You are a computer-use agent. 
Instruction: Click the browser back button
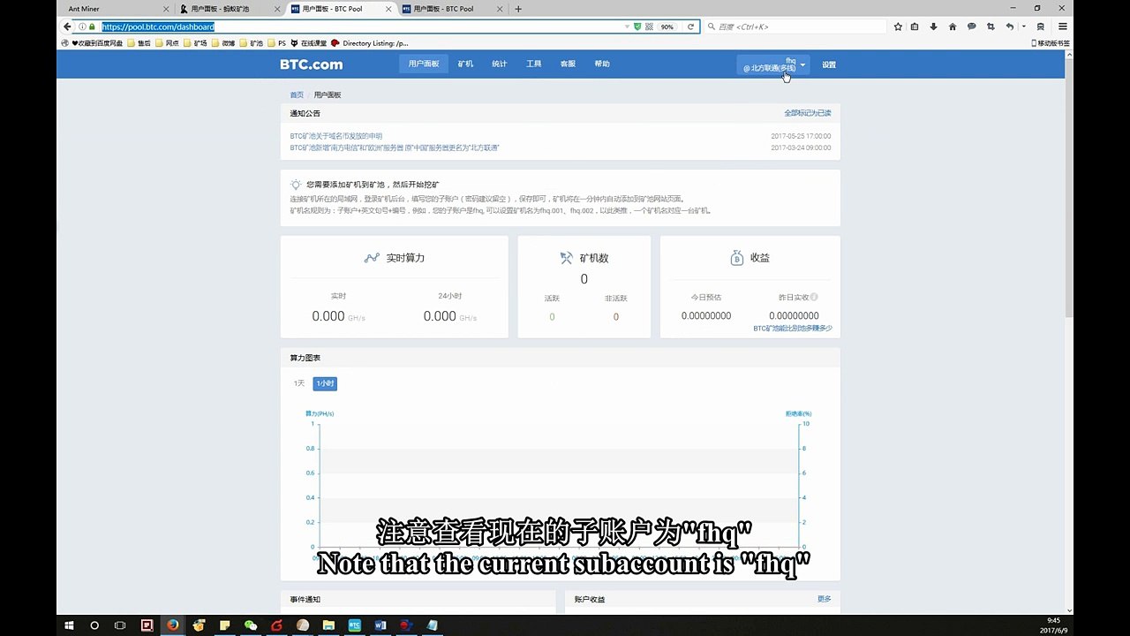click(67, 26)
